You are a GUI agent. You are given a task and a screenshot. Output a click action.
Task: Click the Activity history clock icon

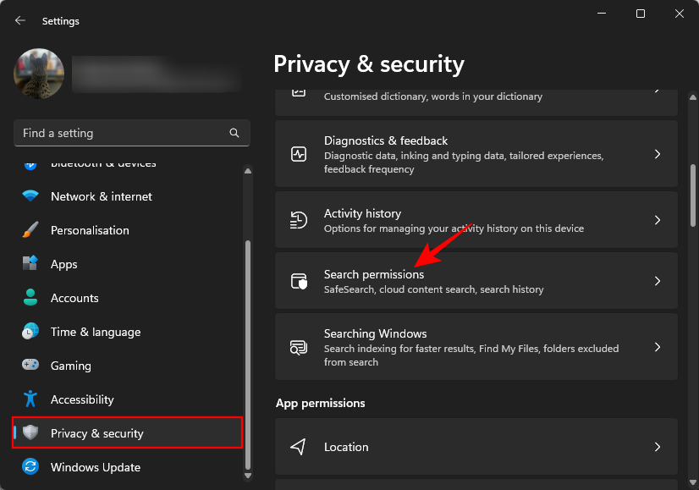[x=299, y=220]
